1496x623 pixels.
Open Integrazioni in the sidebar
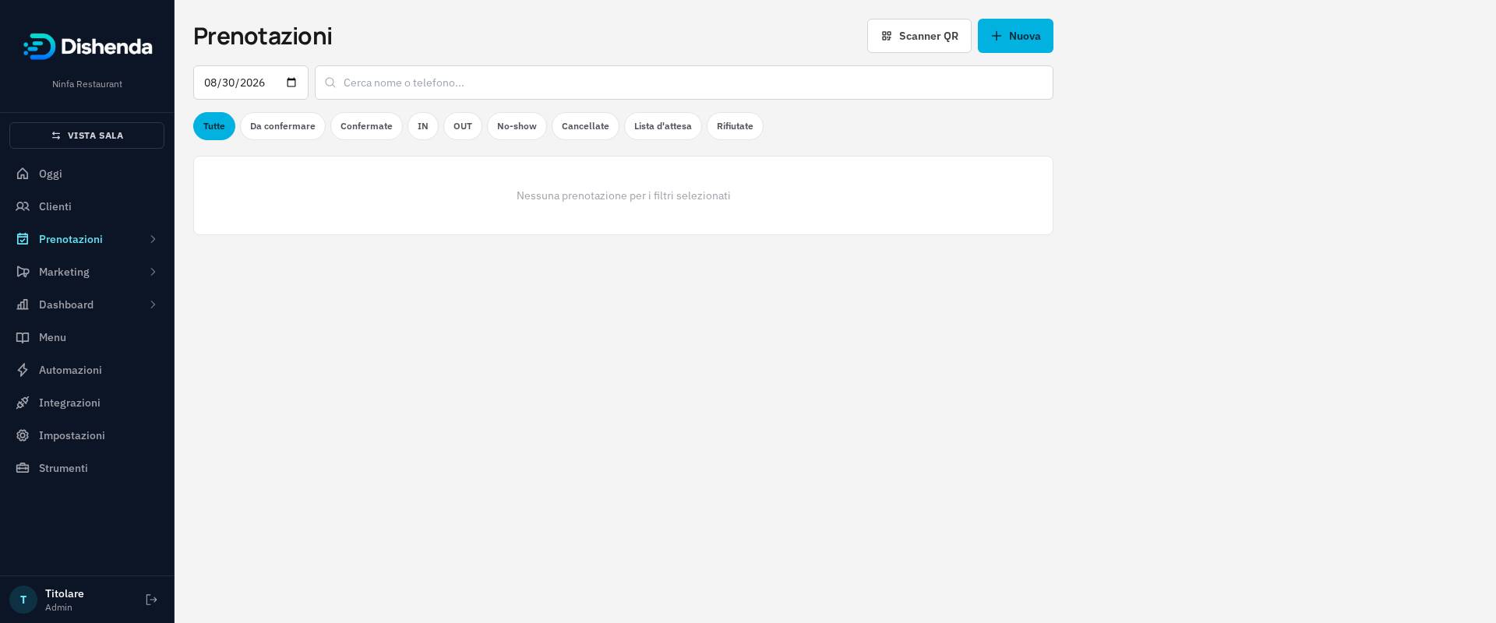(x=86, y=403)
